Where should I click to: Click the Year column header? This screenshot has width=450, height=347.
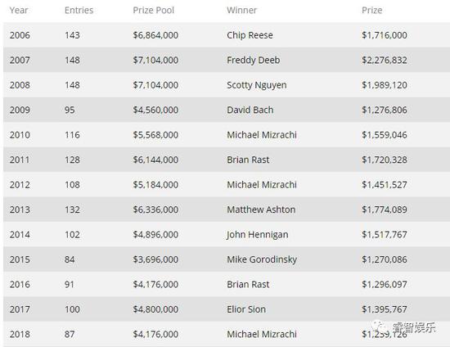coord(19,11)
